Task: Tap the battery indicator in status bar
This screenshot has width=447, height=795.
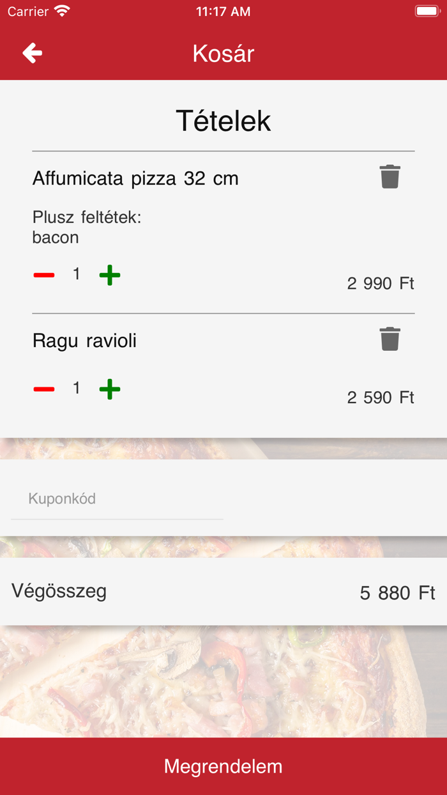Action: point(427,10)
